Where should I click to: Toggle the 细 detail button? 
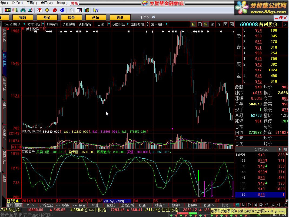(x=285, y=149)
